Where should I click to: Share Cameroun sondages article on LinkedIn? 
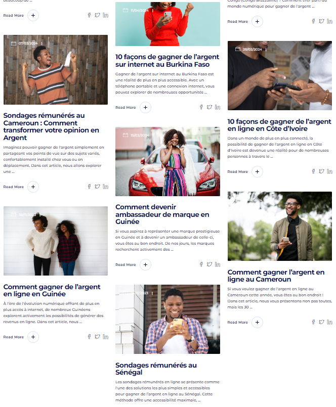(x=105, y=187)
